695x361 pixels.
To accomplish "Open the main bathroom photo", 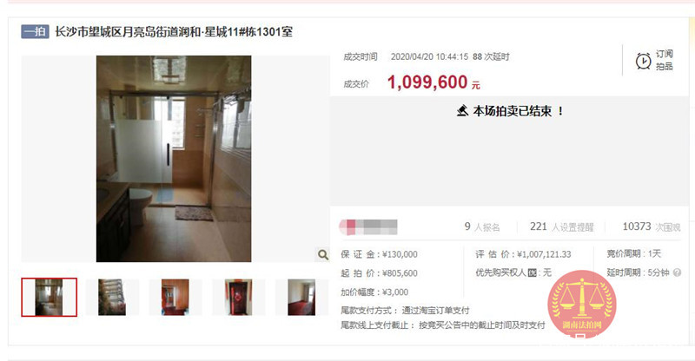I will point(174,159).
